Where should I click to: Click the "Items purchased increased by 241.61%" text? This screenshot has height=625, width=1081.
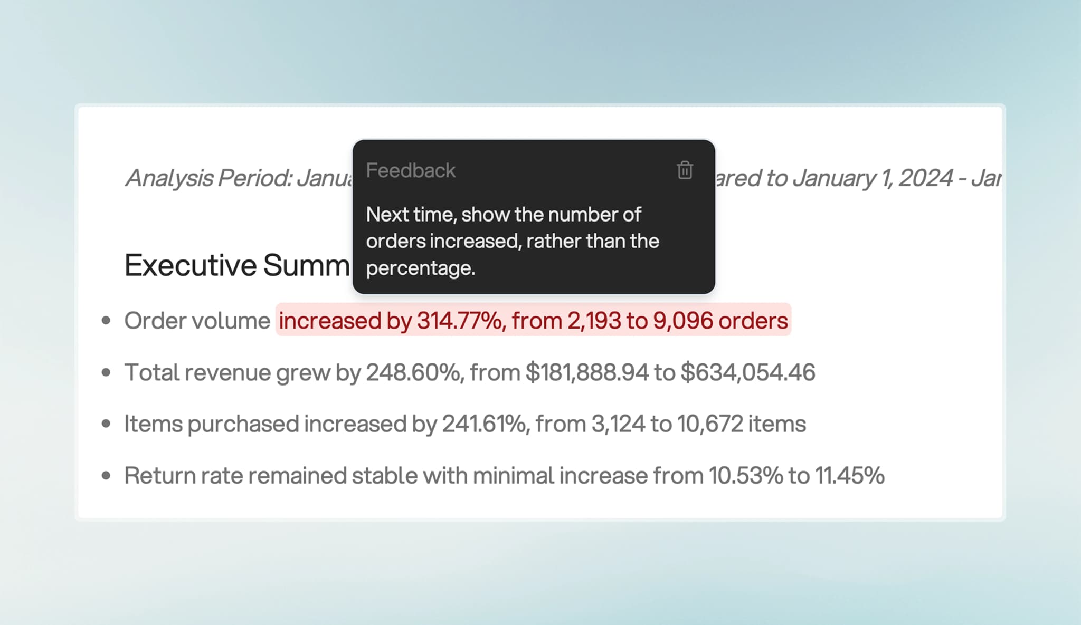[x=326, y=424]
